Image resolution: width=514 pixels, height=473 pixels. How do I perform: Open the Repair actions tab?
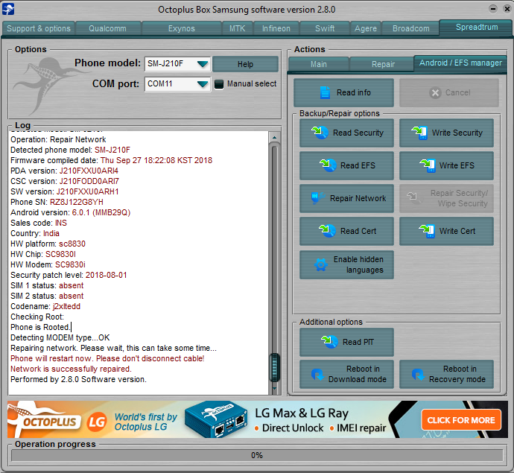383,64
